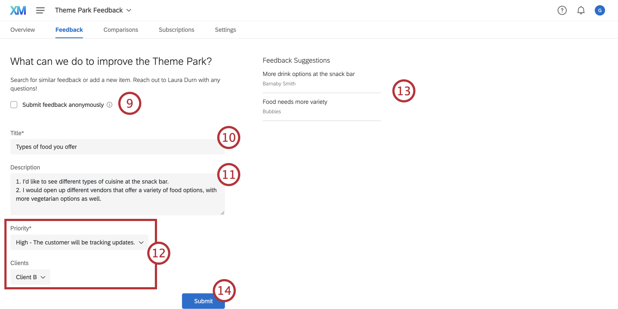Screen dimensions: 618x309
Task: Select the Feedback tab
Action: [69, 30]
